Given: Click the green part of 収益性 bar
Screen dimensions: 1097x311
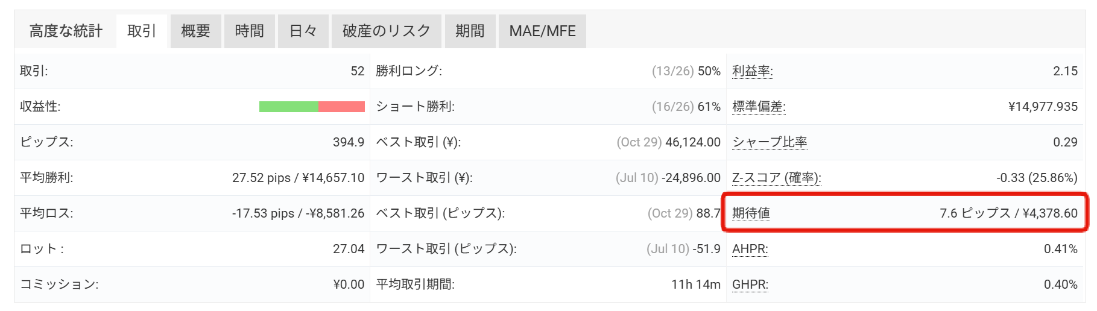Looking at the screenshot, I should tap(288, 107).
